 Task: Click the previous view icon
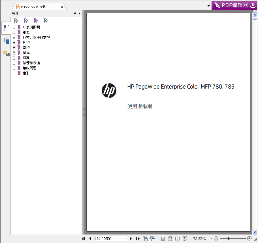point(145,238)
